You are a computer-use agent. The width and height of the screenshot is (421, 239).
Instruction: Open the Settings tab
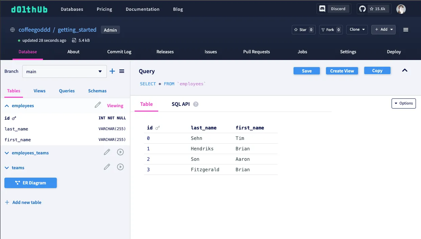(348, 52)
